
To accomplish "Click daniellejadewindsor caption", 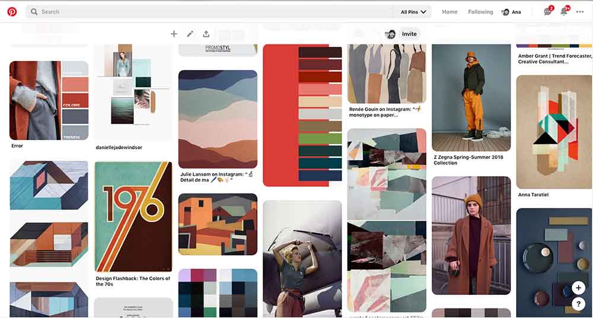I will [119, 147].
